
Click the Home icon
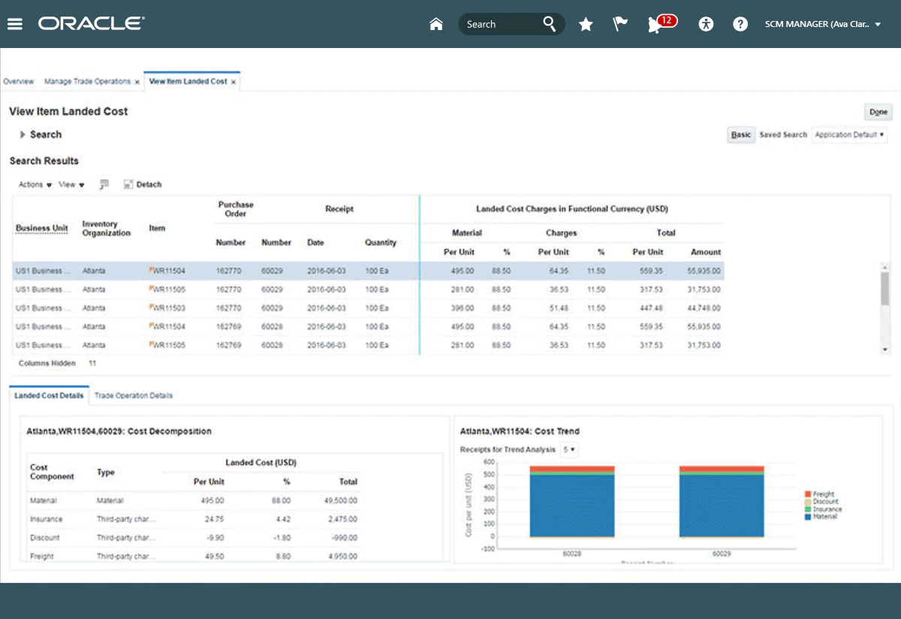tap(436, 24)
